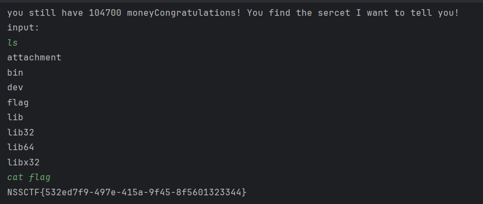
Task: Click the 'you still have' text
Action: pos(45,13)
